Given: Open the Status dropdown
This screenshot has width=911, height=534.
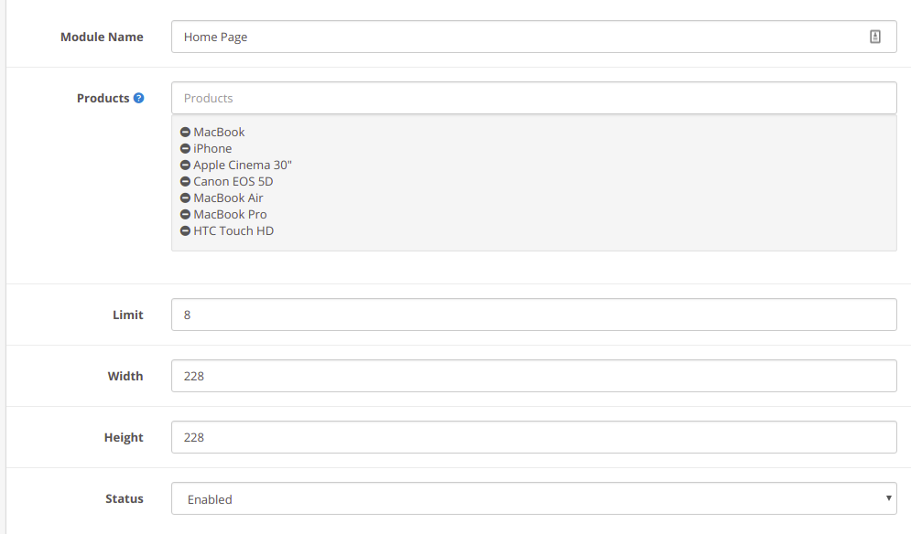Looking at the screenshot, I should pos(534,498).
